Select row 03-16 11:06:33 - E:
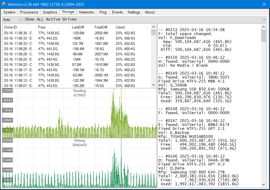This screenshot has width=270, height=190. tap(77, 38)
